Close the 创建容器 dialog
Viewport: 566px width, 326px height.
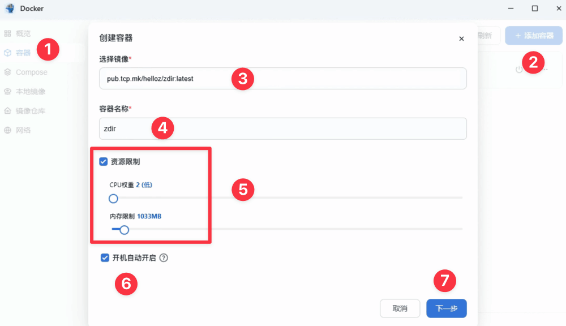coord(461,38)
